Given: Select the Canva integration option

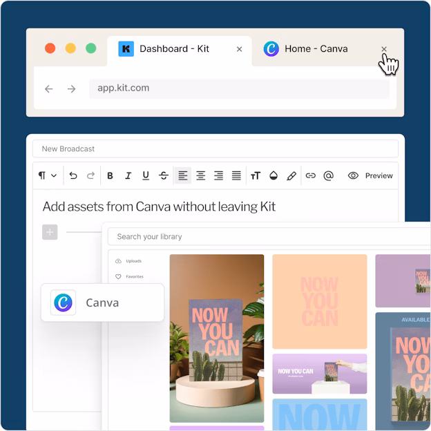Looking at the screenshot, I should [x=102, y=303].
